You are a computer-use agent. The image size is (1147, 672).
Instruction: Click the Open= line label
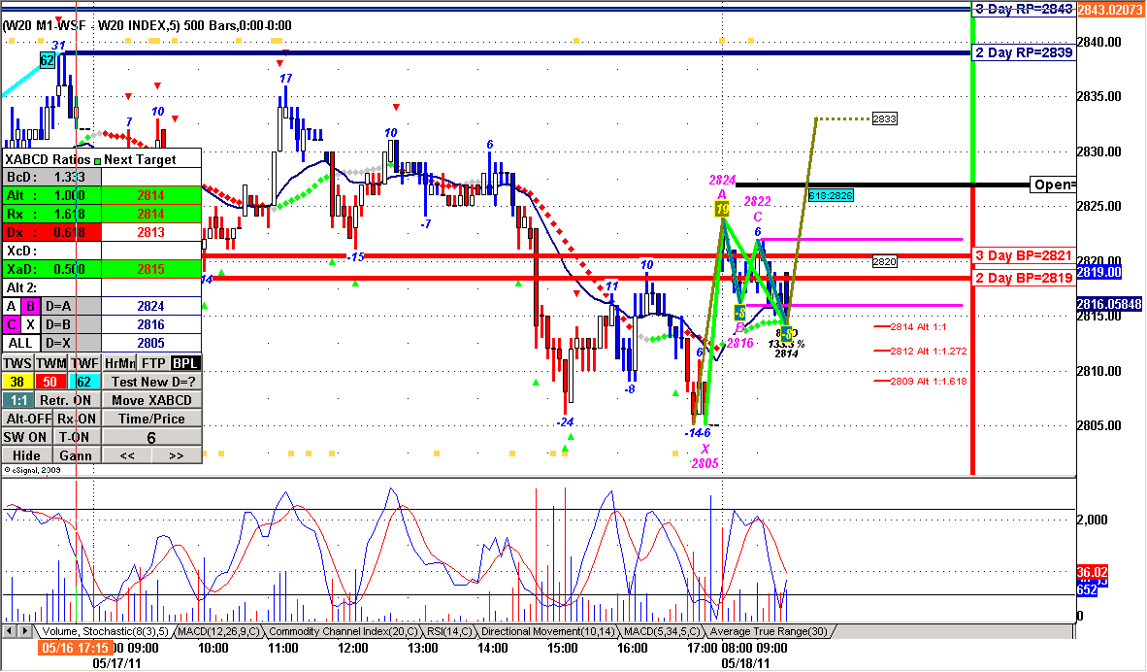(1054, 185)
